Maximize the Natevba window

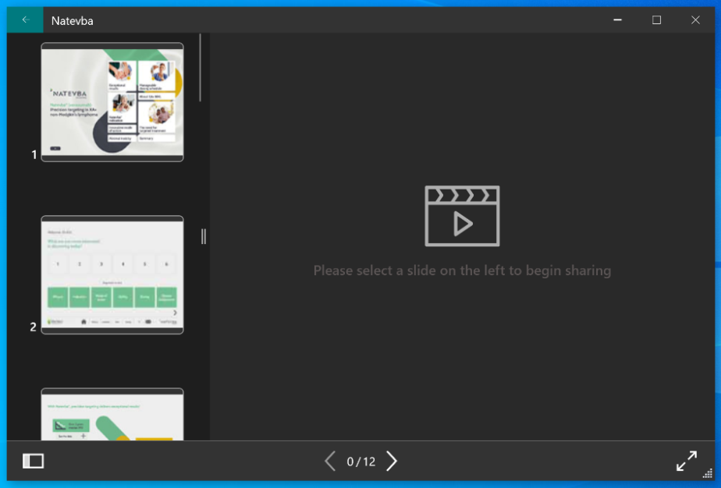pos(656,20)
